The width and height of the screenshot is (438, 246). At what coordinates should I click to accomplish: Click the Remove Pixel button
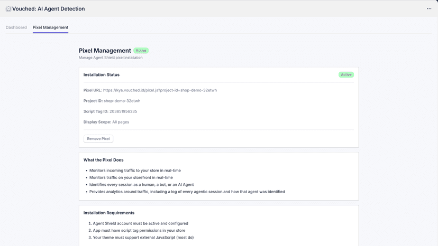click(x=98, y=139)
